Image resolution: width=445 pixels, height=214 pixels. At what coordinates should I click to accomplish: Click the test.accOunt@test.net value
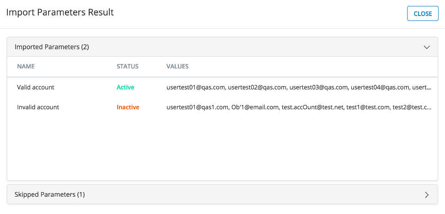(312, 108)
